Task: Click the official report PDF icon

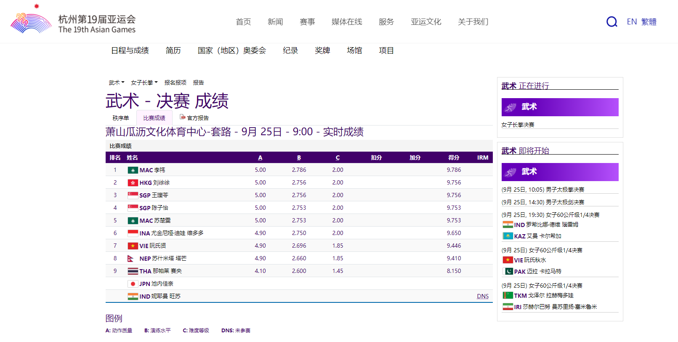Action: (x=182, y=117)
